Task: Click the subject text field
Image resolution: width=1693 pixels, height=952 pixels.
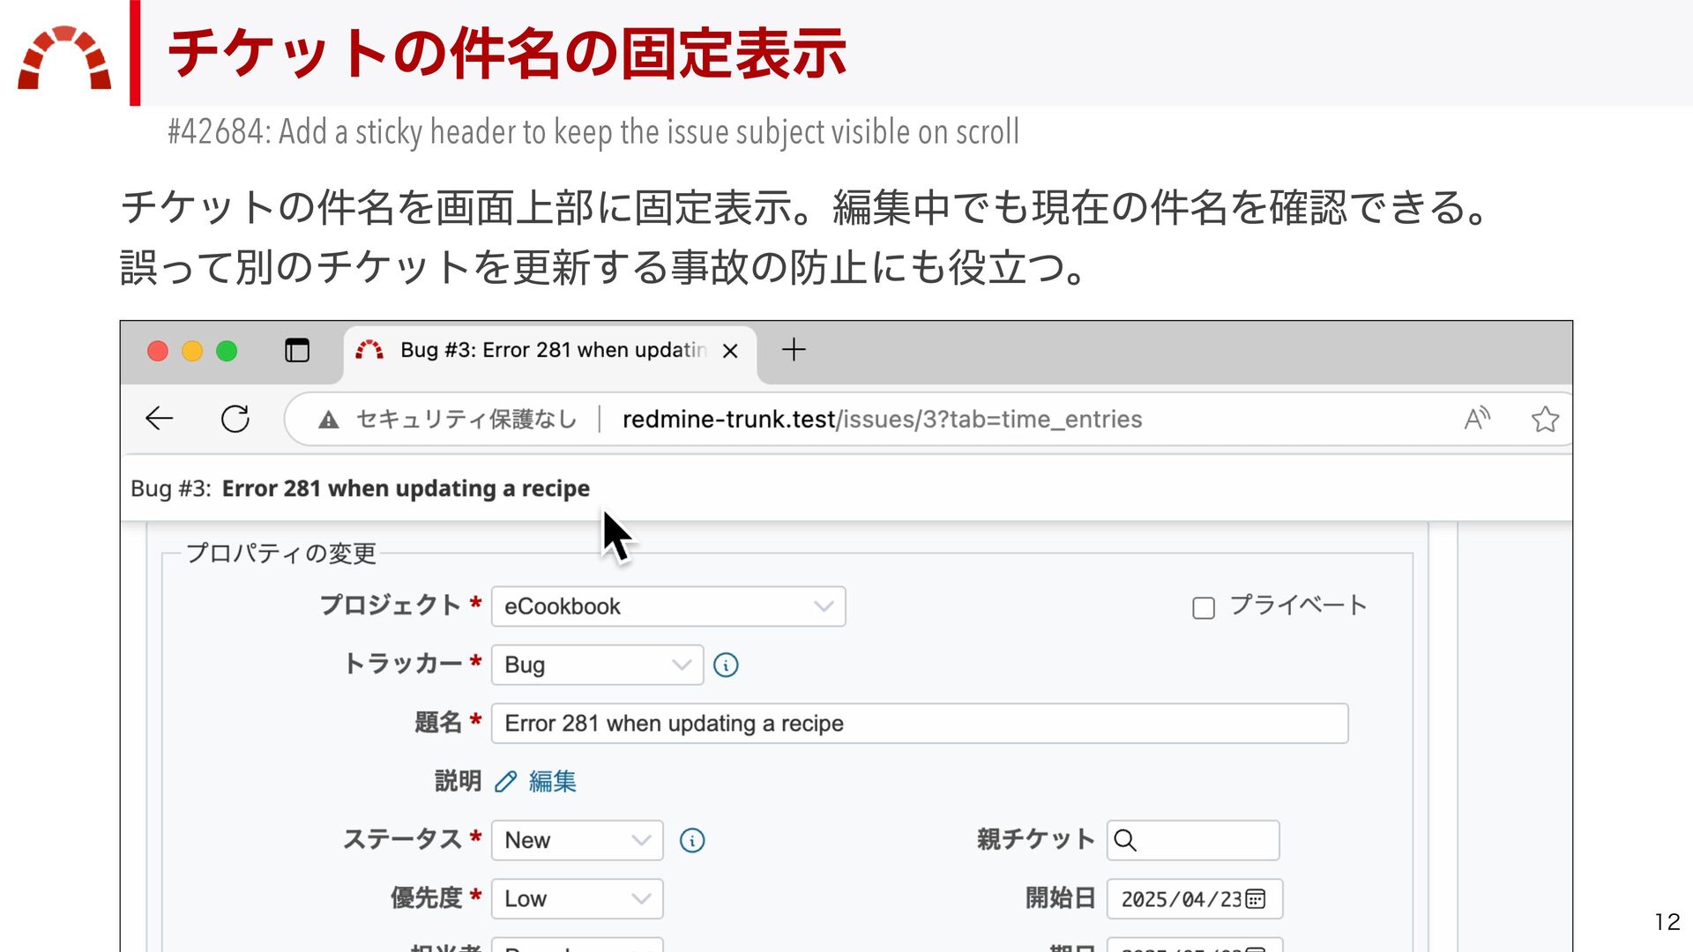Action: click(919, 724)
